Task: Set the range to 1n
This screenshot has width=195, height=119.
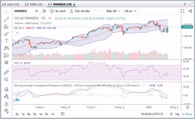Action: tap(53, 114)
